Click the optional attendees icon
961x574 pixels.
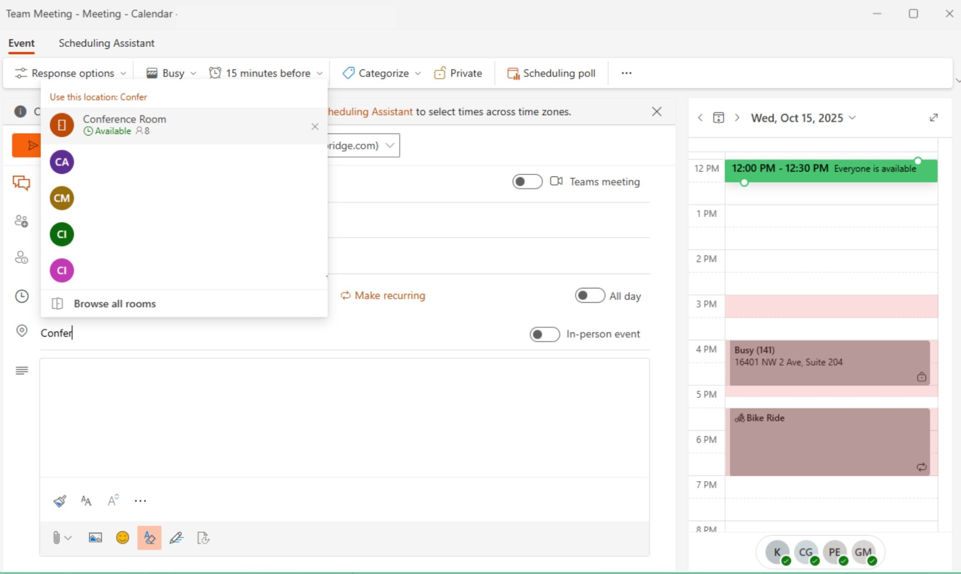click(22, 257)
